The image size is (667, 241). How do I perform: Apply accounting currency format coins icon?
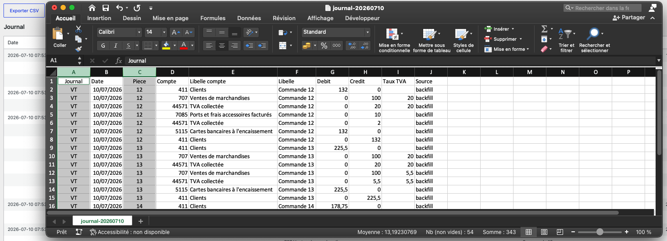[x=307, y=46]
